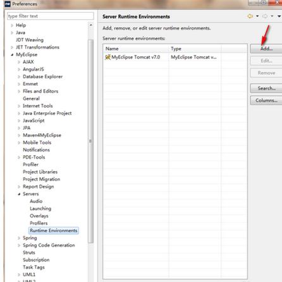
Task: Open the preferences view menu triangle
Action: tap(279, 16)
